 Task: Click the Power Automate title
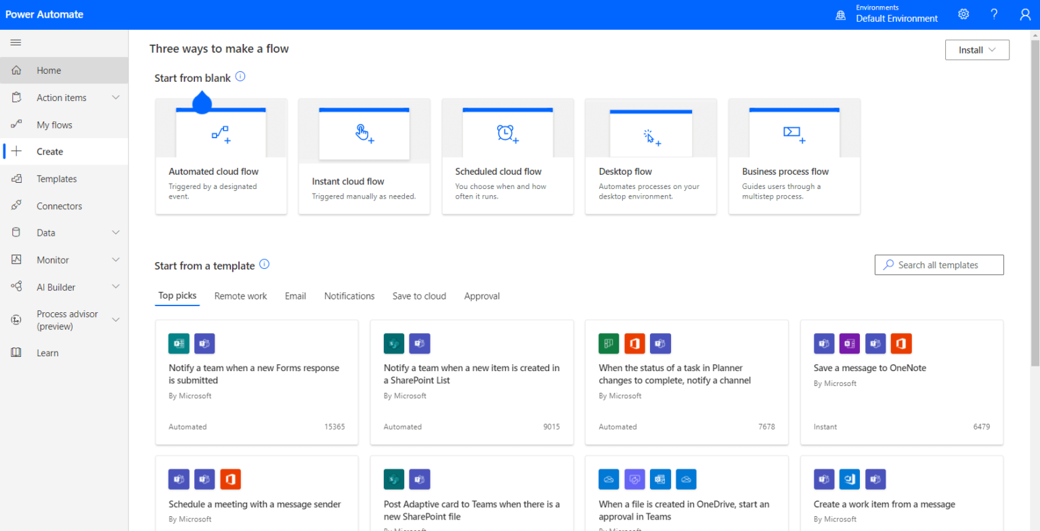pyautogui.click(x=45, y=14)
